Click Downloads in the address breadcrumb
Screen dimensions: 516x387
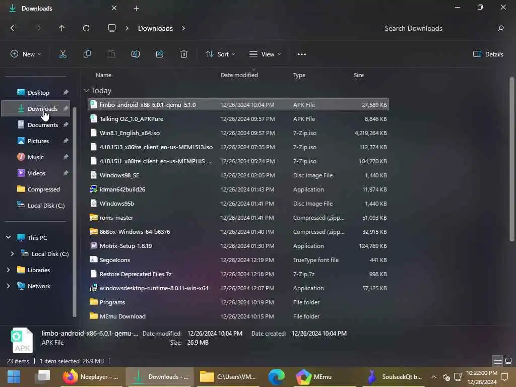coord(155,28)
